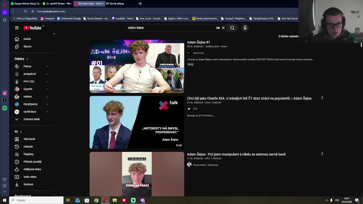The width and height of the screenshot is (363, 204).
Task: Play the 'Demonstraci' short video thumbnail
Action: (x=137, y=174)
